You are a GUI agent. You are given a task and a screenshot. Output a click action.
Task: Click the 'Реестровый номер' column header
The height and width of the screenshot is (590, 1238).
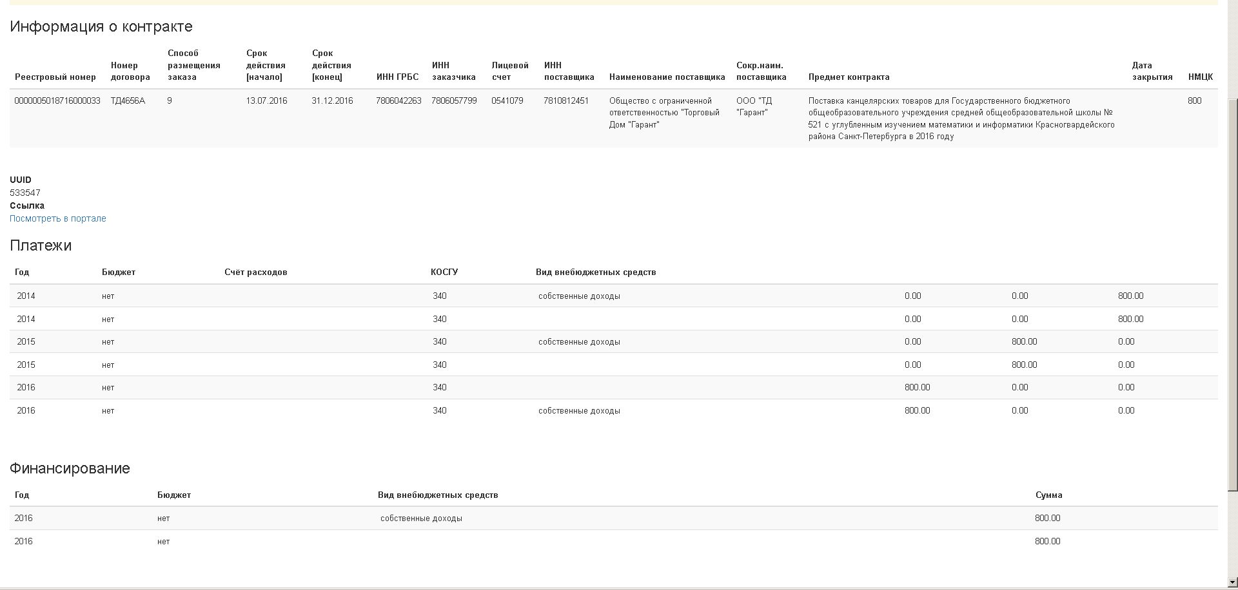(55, 77)
